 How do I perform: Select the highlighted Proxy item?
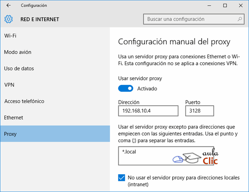pyautogui.click(x=55, y=134)
